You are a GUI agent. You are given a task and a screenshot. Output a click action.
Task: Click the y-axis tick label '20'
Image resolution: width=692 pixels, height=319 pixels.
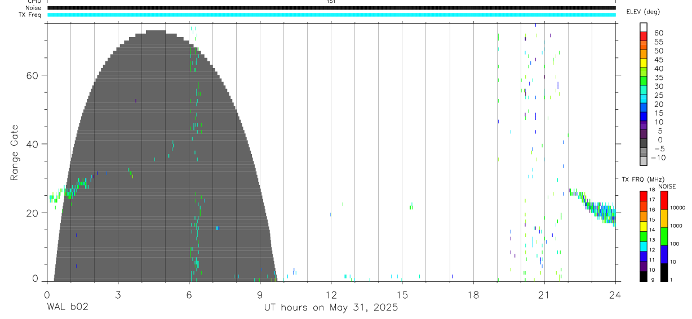click(33, 213)
